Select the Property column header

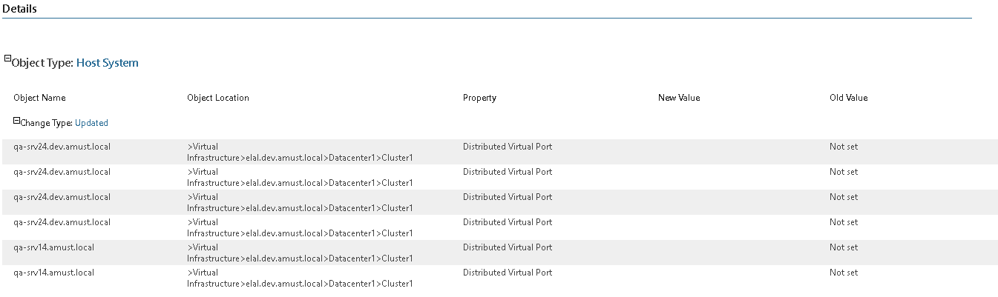click(479, 98)
